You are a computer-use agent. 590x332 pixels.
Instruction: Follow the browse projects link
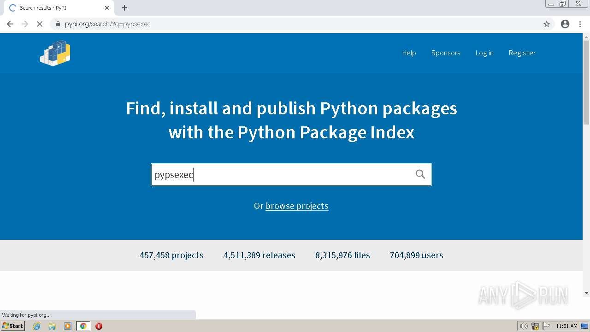[297, 206]
